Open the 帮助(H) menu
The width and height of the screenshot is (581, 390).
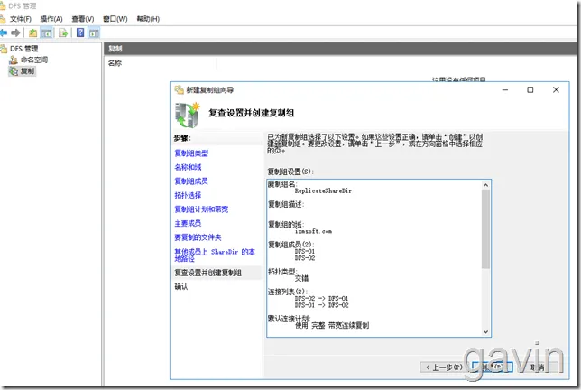[148, 19]
